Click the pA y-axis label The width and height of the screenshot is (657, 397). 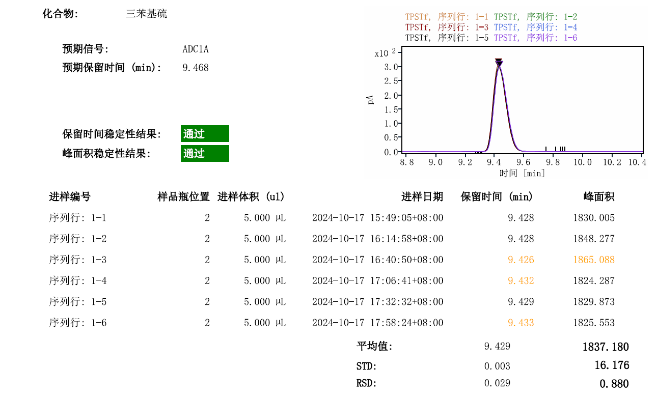click(370, 99)
